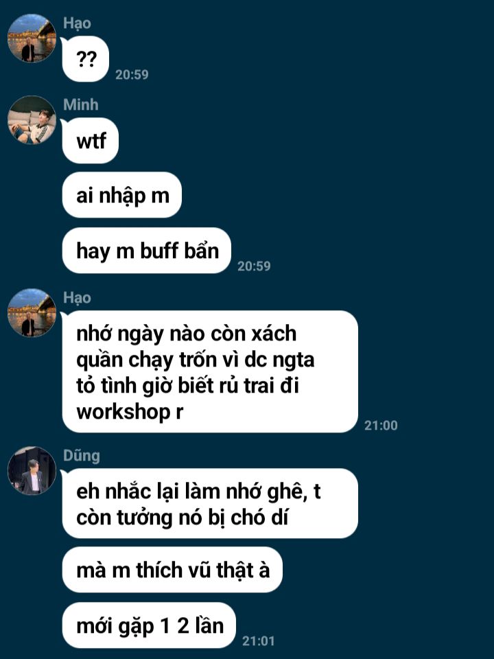Tap Hạo's avatar beside the workshop message
This screenshot has width=494, height=659.
pos(32,312)
